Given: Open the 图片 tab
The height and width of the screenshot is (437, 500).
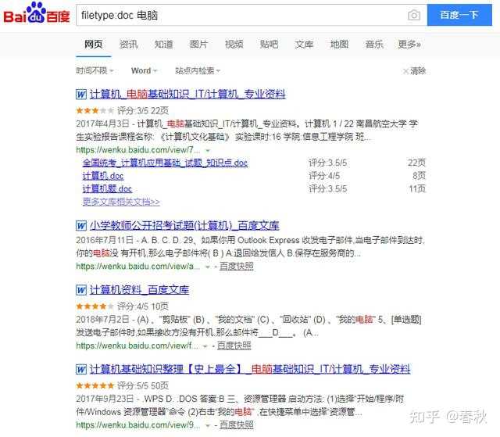Looking at the screenshot, I should tap(199, 45).
